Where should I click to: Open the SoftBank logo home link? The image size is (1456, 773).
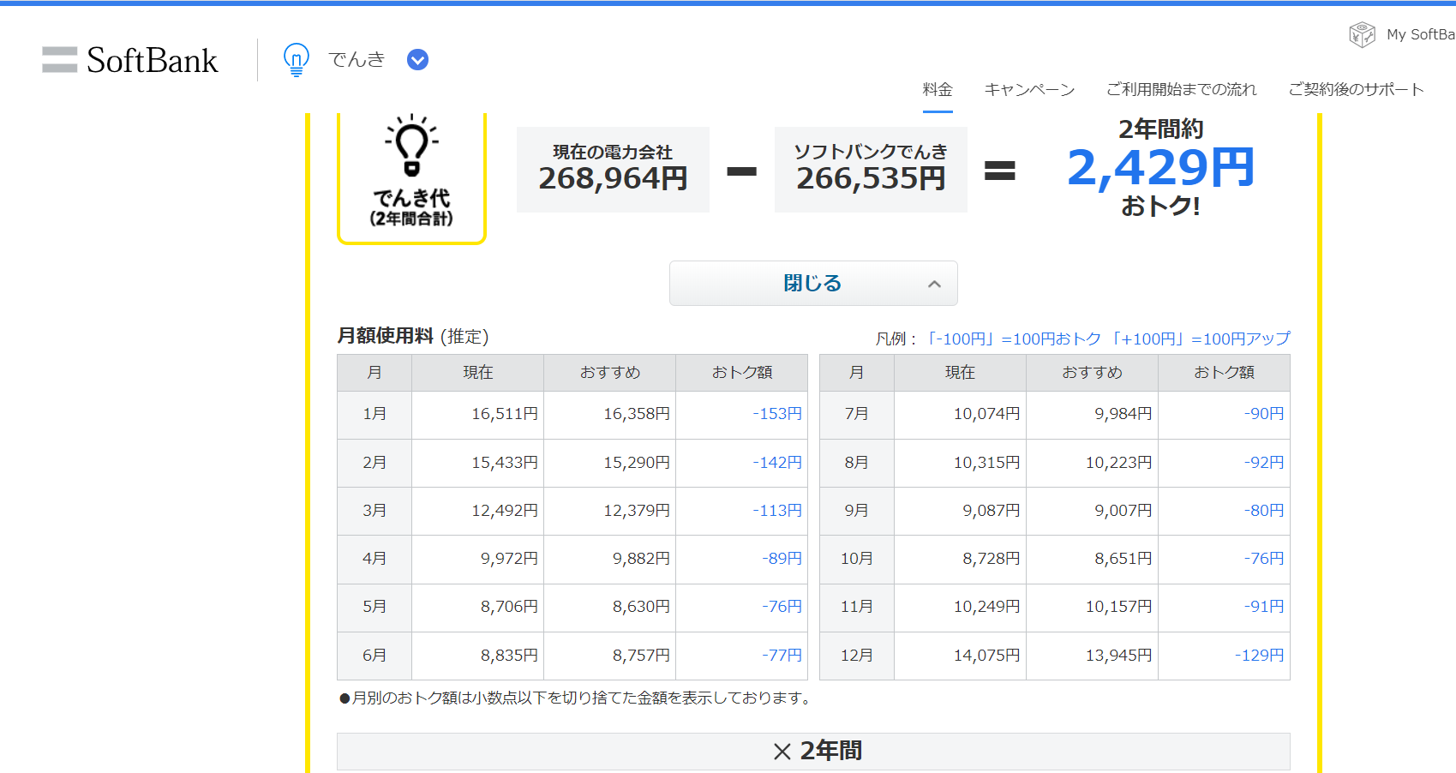pos(130,60)
